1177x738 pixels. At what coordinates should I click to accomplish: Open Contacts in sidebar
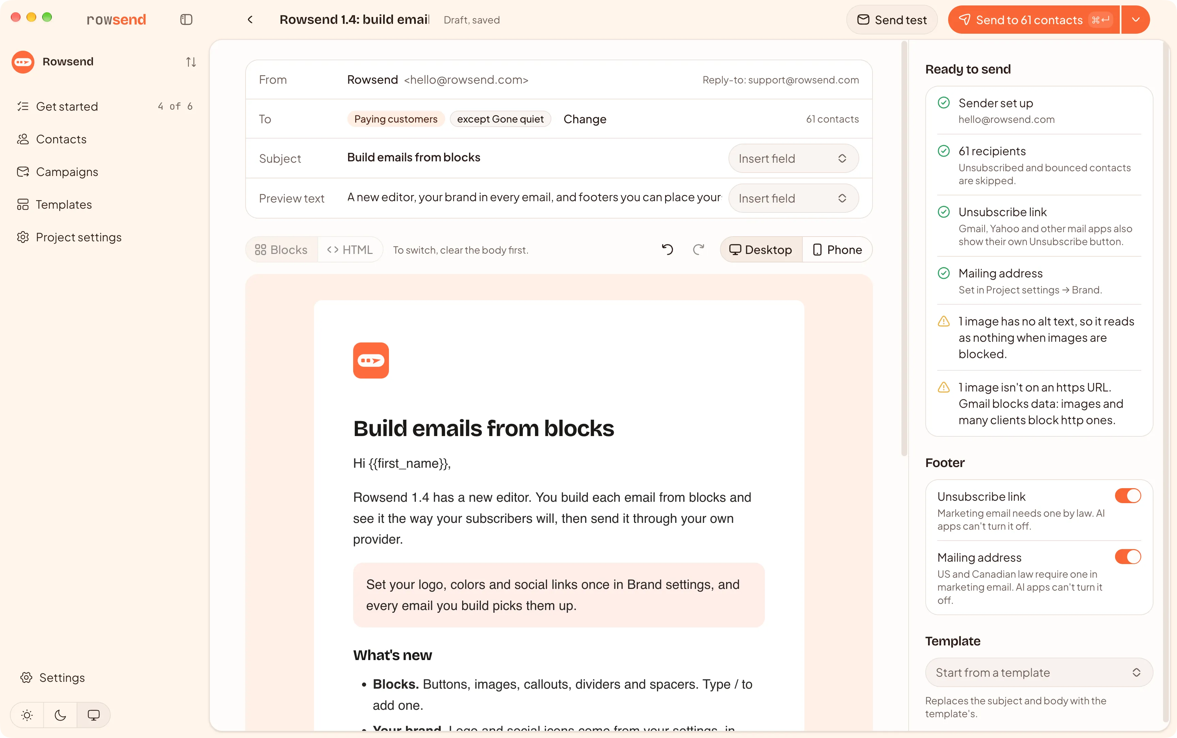pos(106,139)
